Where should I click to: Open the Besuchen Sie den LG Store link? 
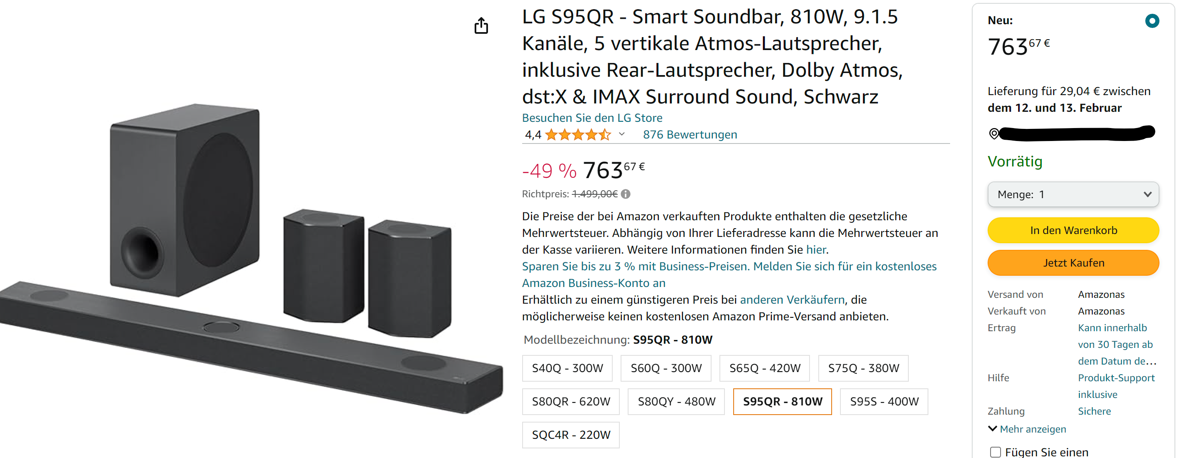click(x=592, y=118)
